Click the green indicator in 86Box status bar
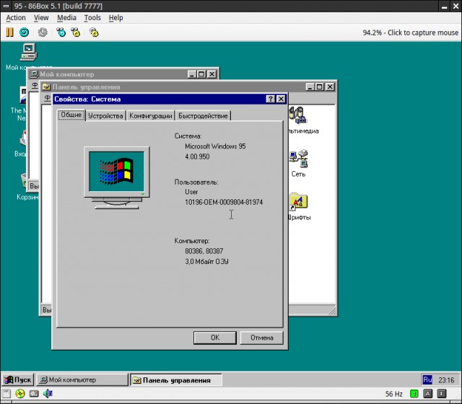The image size is (462, 404). tap(414, 394)
